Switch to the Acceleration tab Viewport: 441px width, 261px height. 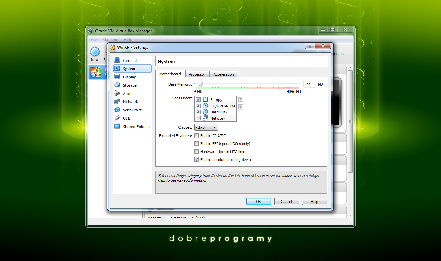pos(223,74)
